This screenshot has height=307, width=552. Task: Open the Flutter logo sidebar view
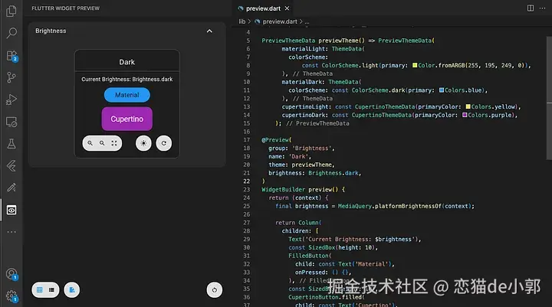[11, 165]
